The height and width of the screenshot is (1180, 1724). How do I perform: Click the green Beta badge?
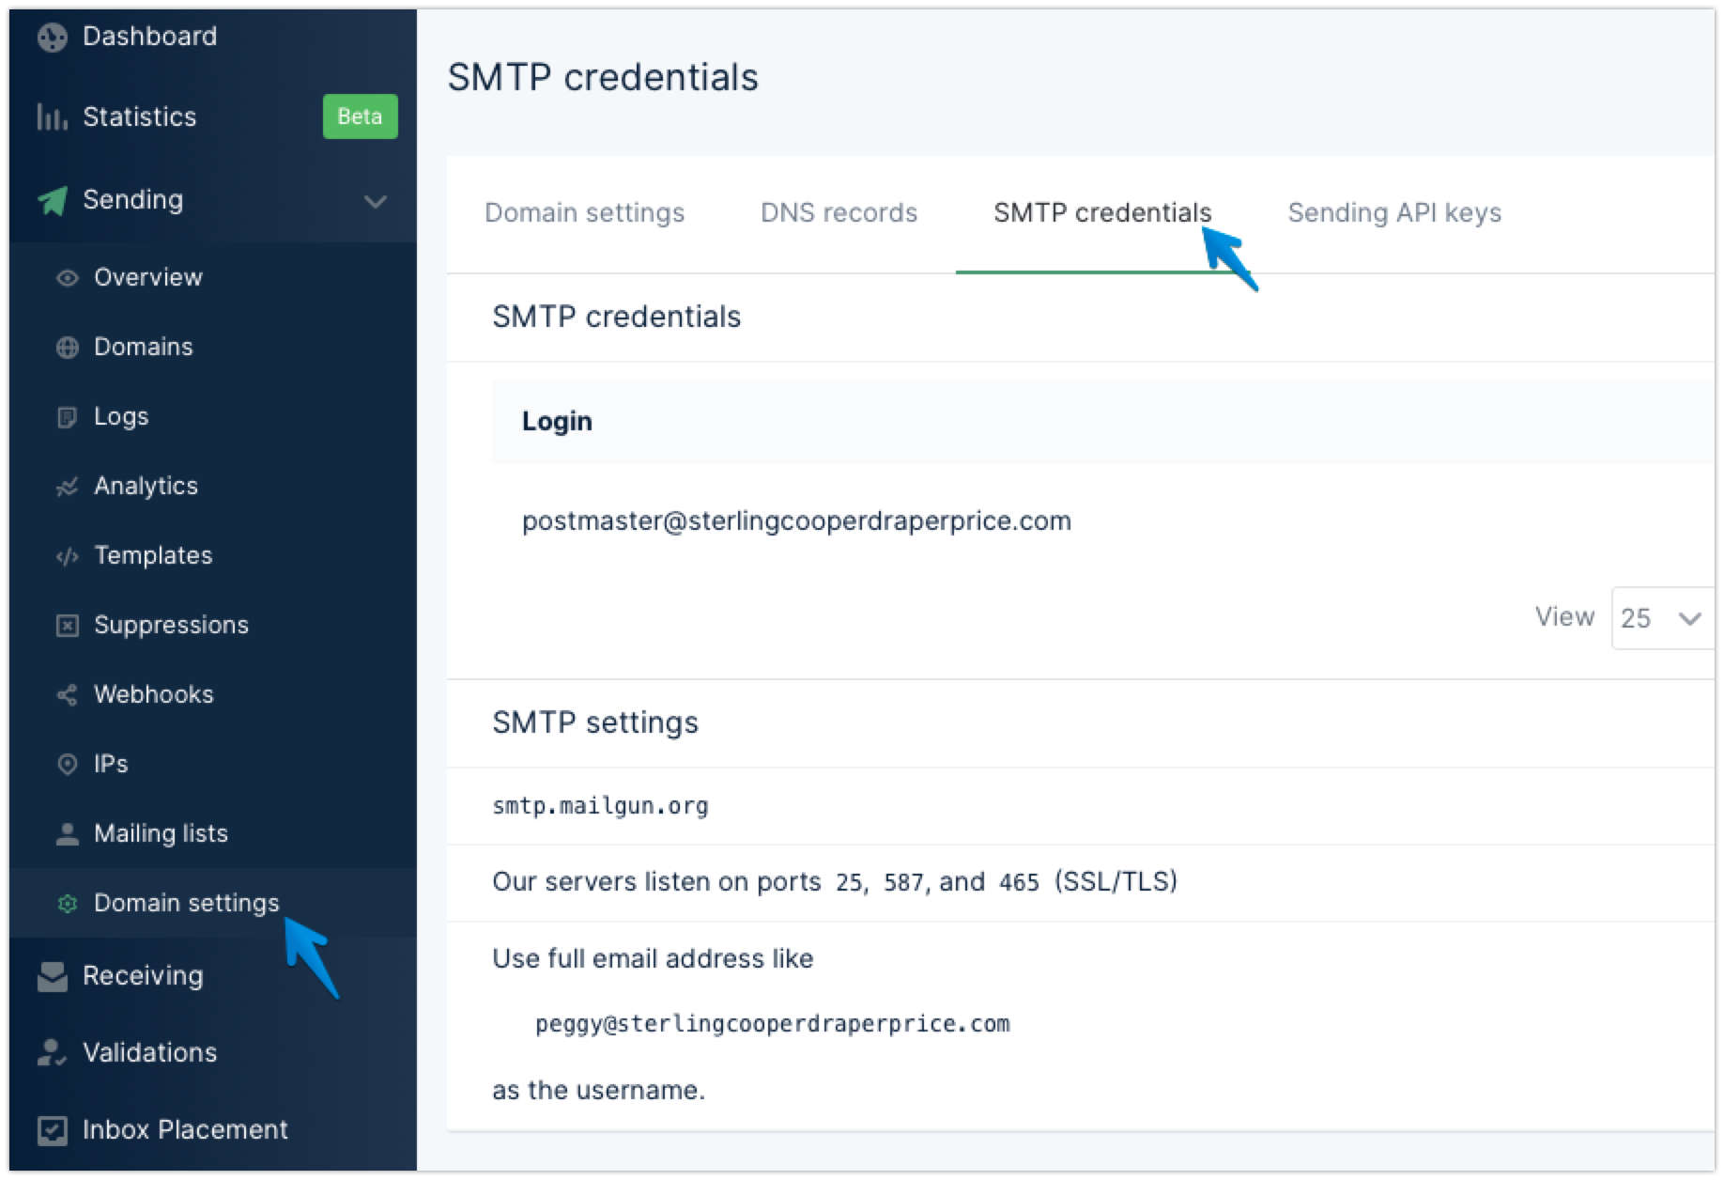point(360,116)
